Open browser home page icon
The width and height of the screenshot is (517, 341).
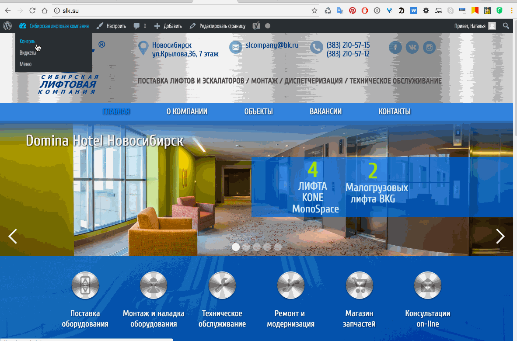pos(45,10)
